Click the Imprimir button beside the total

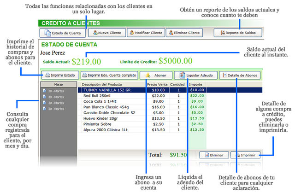coord(246,155)
